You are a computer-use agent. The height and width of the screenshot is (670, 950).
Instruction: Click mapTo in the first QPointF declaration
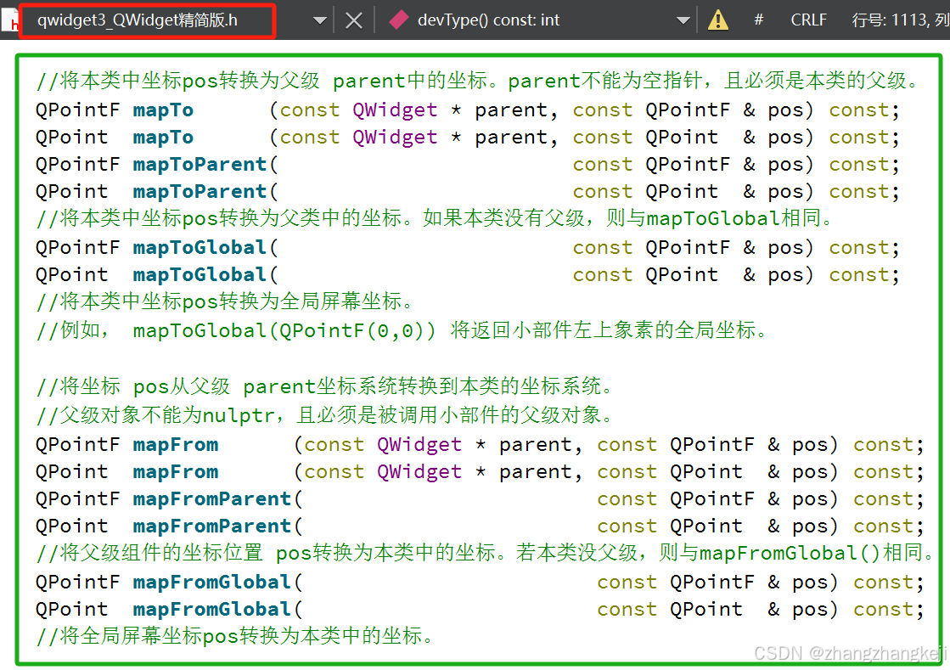163,110
